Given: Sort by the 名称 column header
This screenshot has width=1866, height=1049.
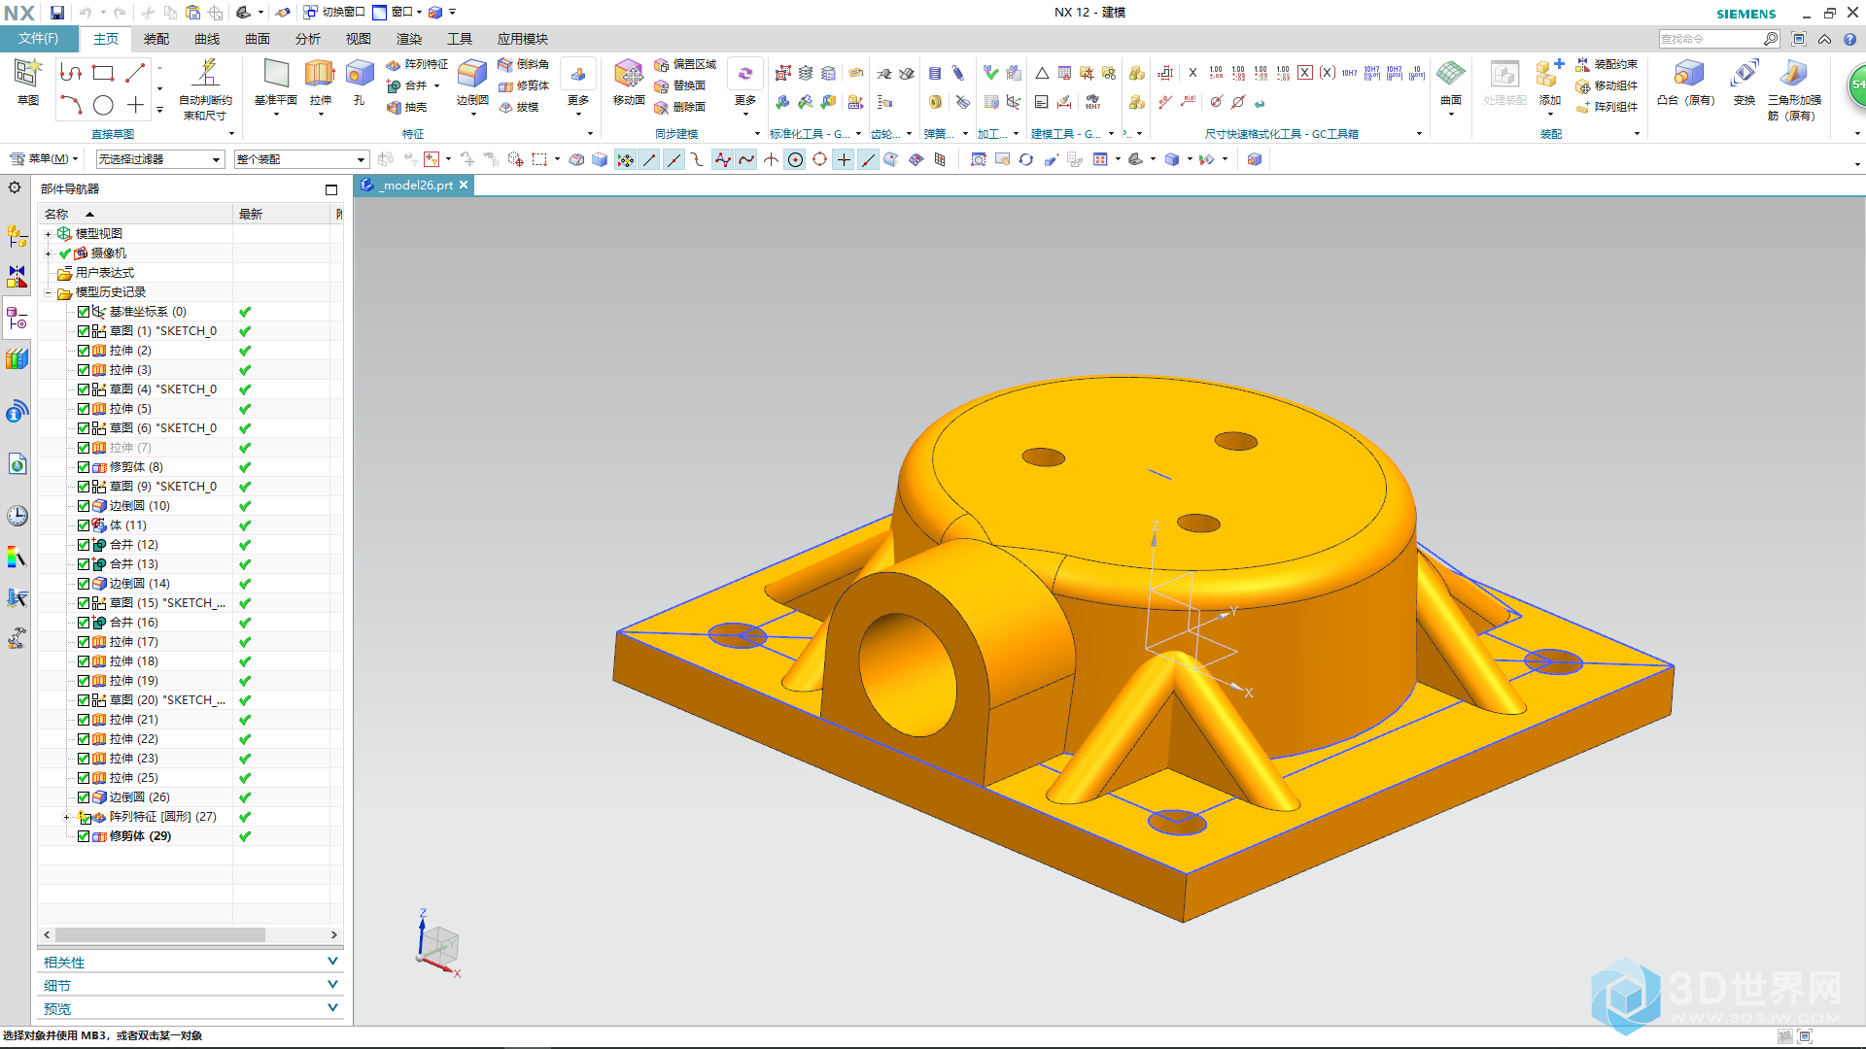Looking at the screenshot, I should 136,214.
